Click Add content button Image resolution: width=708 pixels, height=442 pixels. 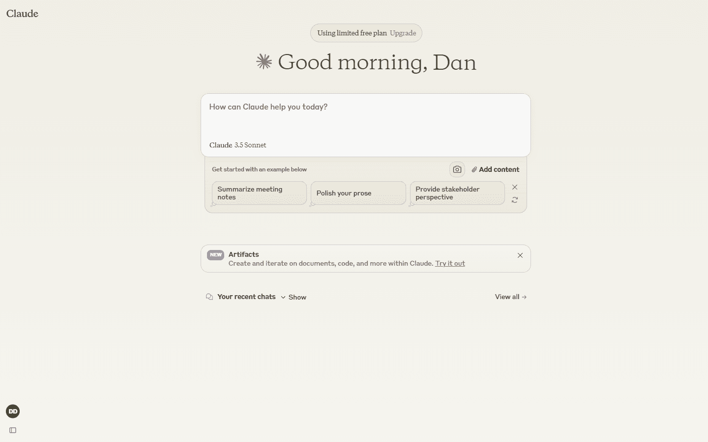[x=495, y=169]
